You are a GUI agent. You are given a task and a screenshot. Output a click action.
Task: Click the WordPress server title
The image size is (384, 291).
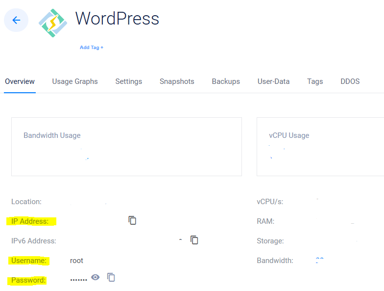point(117,19)
